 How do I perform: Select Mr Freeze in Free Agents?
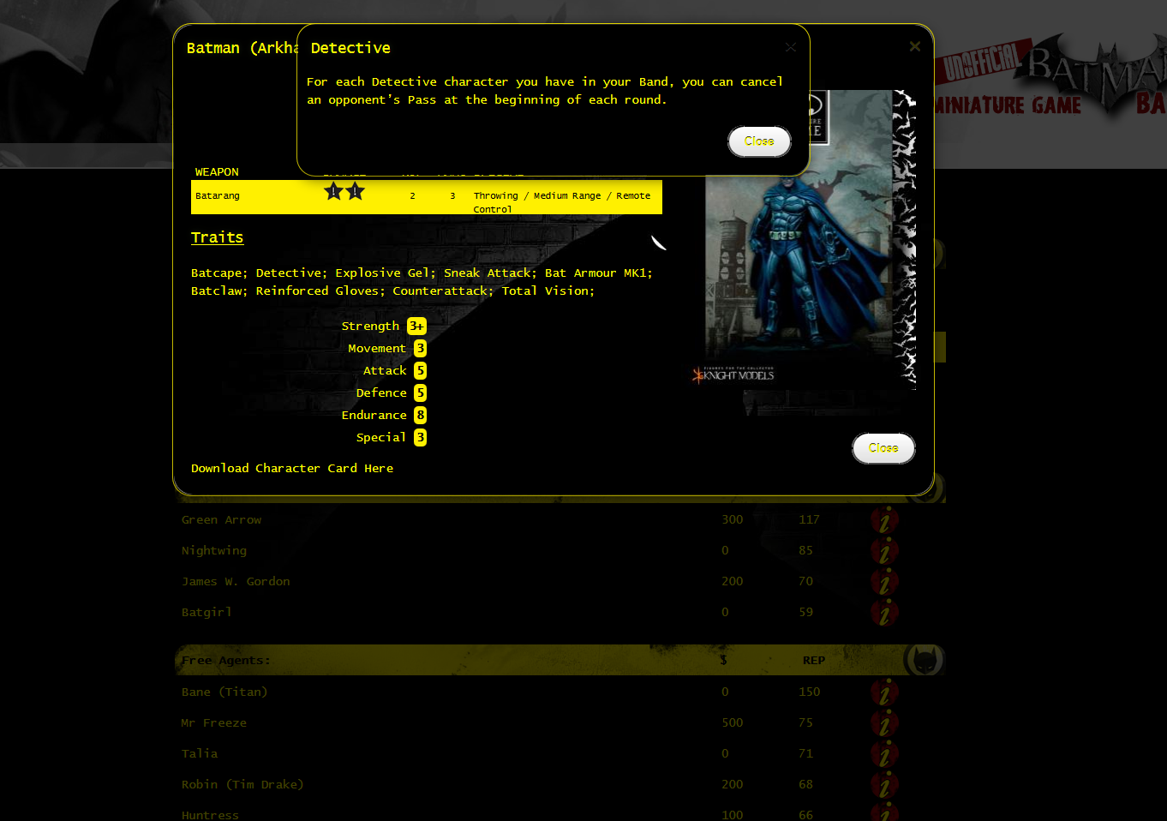click(x=214, y=722)
